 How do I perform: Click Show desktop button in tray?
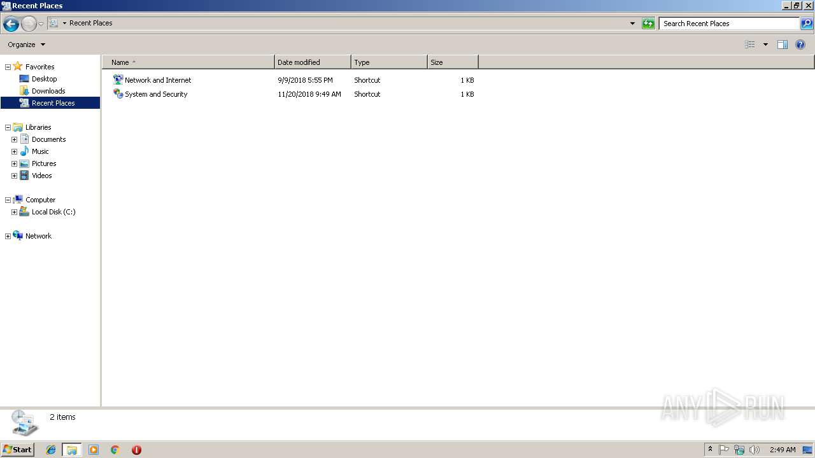point(808,450)
